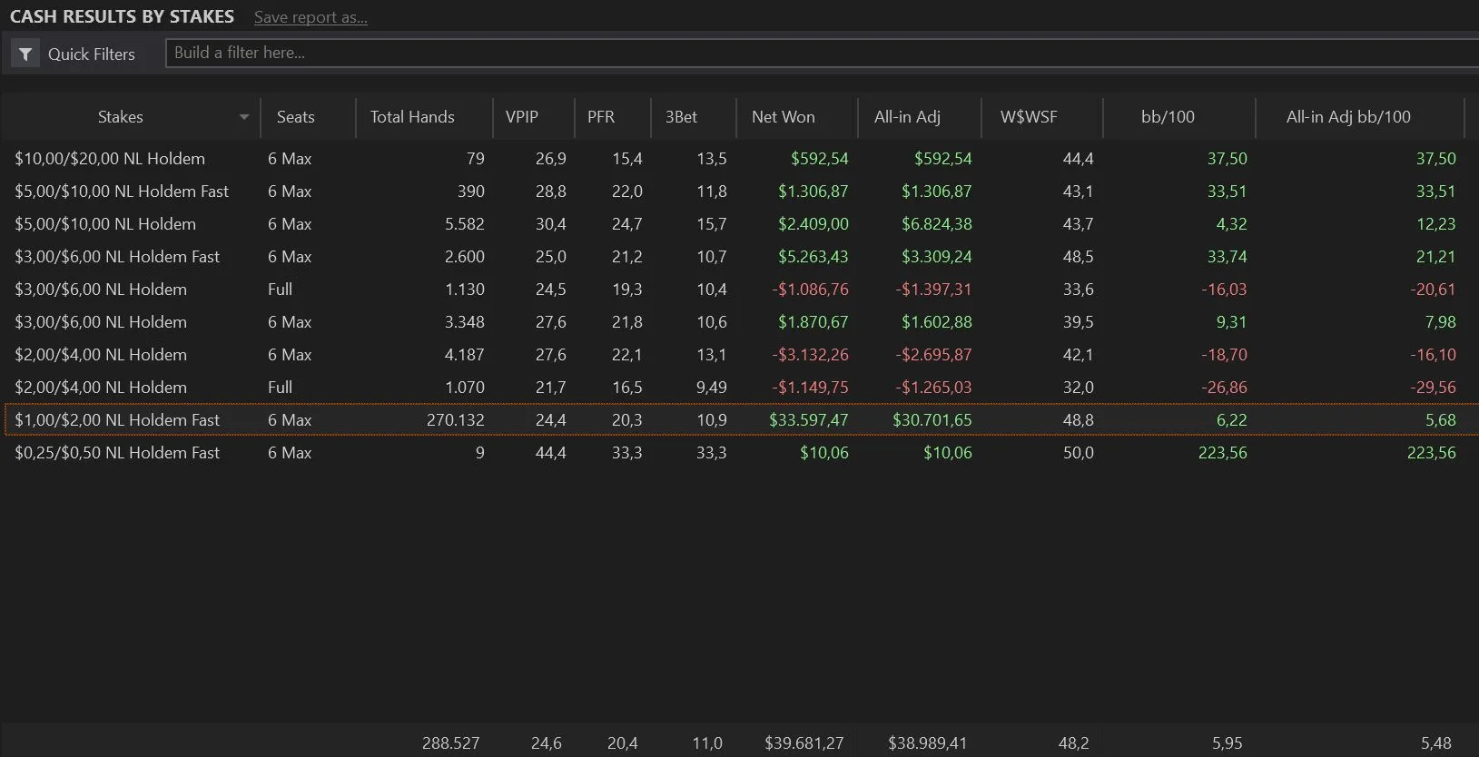Sort by All-in Adj bb/100 column header
Screen dimensions: 1479x757
[x=1348, y=117]
